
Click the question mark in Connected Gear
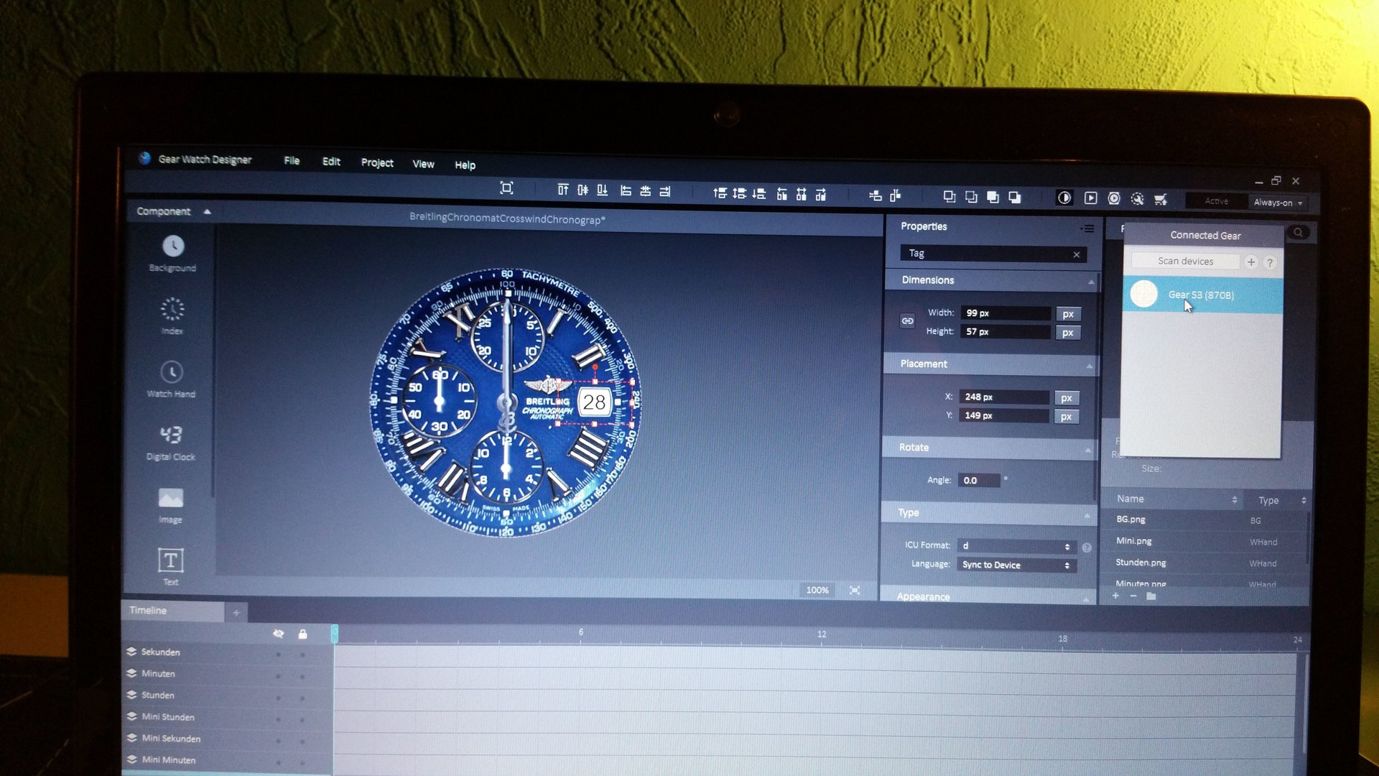tap(1270, 263)
